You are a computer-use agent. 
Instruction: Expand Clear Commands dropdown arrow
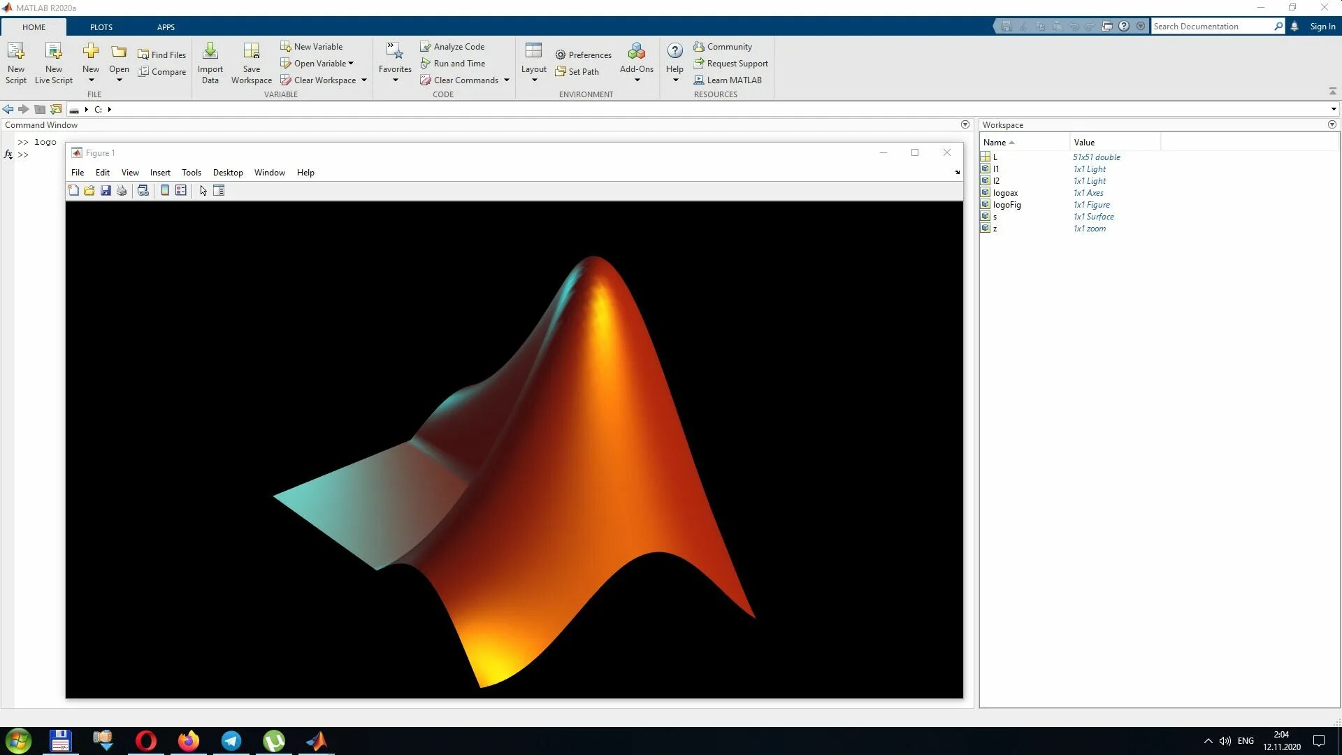pyautogui.click(x=507, y=80)
